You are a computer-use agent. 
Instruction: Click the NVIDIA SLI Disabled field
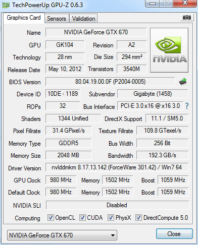pos(117,205)
